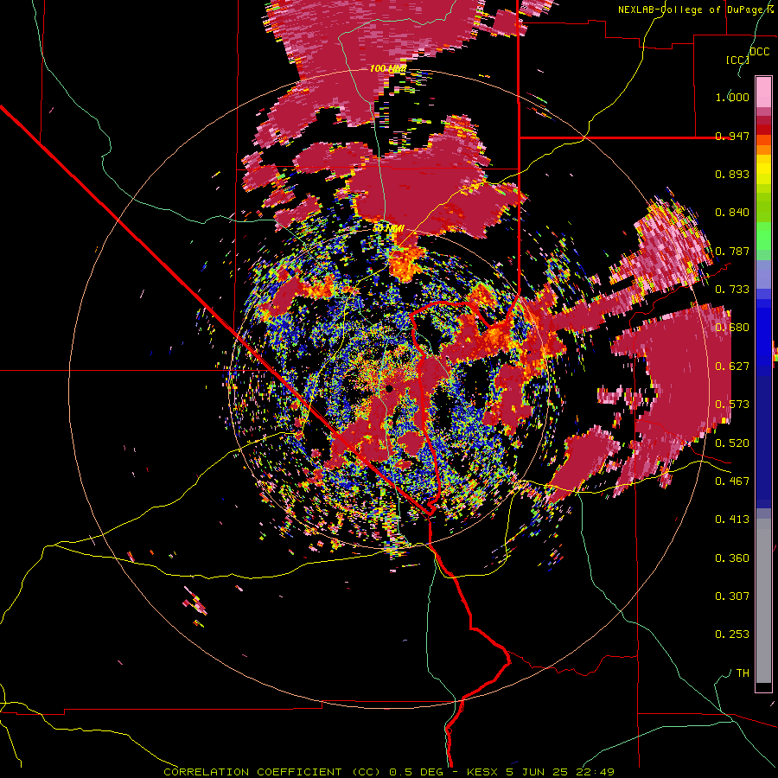Pick the yellow color bar segment
Screen dimensions: 778x778
click(763, 169)
